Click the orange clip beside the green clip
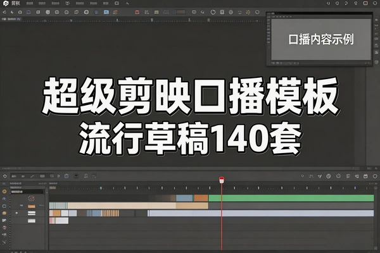The width and height of the screenshot is (380, 253). coord(201,198)
